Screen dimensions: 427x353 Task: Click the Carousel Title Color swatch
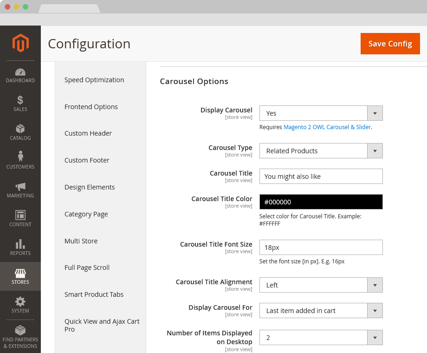(x=321, y=202)
